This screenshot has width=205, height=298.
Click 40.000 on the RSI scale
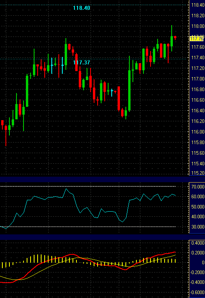click(198, 217)
